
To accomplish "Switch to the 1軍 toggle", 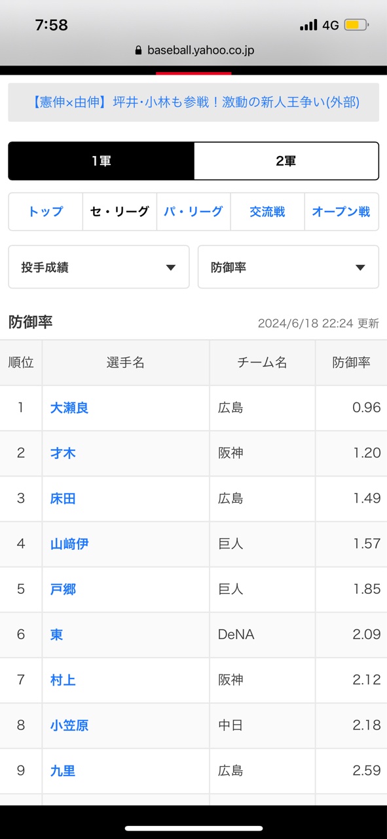I will point(101,161).
